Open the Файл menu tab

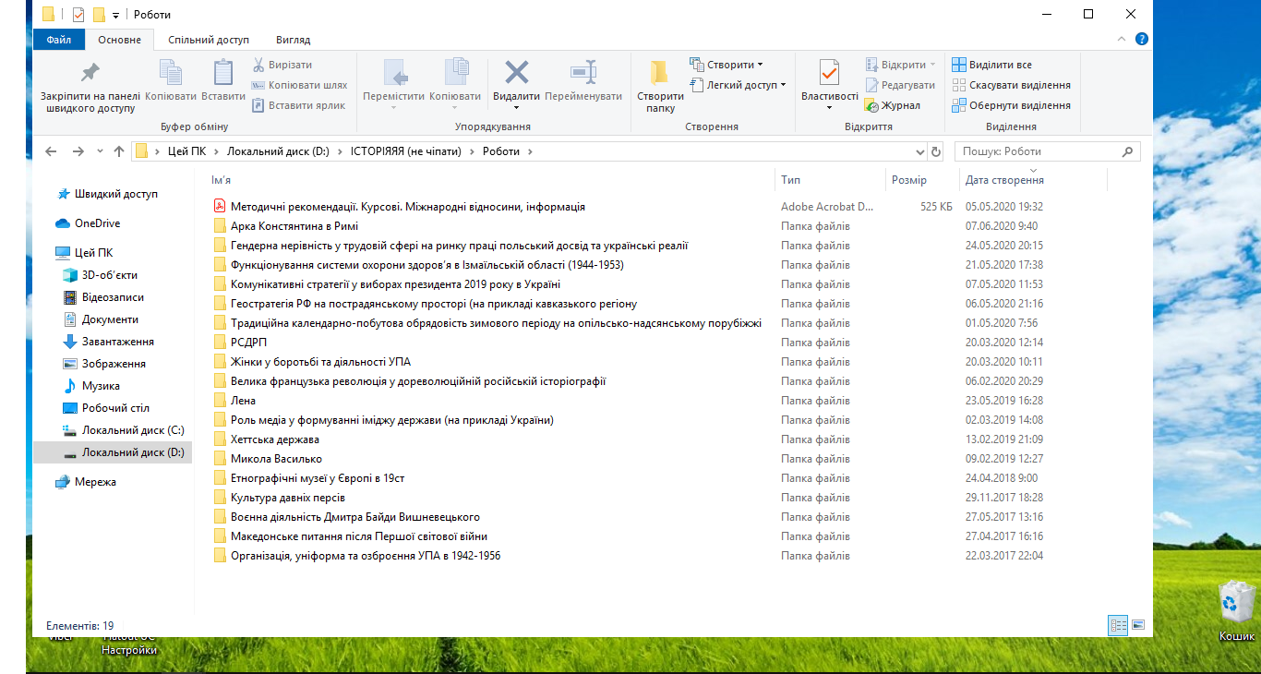(59, 40)
